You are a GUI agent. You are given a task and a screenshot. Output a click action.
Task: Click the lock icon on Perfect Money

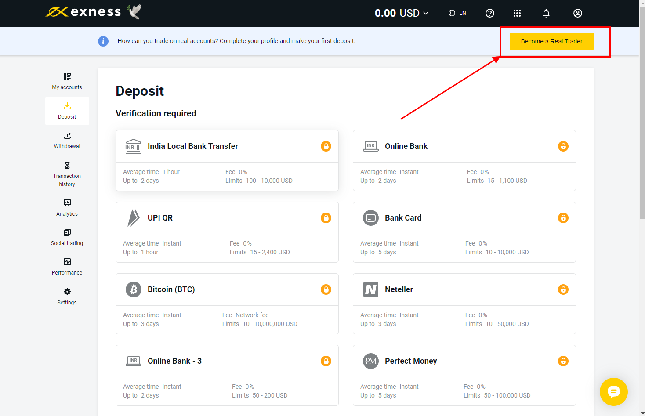(563, 361)
